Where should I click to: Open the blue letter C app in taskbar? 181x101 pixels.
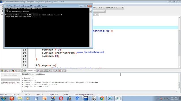tap(77, 98)
